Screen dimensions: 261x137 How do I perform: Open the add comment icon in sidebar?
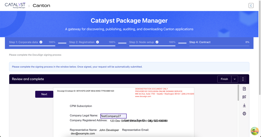(244, 97)
